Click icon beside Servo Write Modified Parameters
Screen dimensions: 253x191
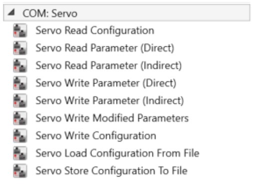point(20,118)
